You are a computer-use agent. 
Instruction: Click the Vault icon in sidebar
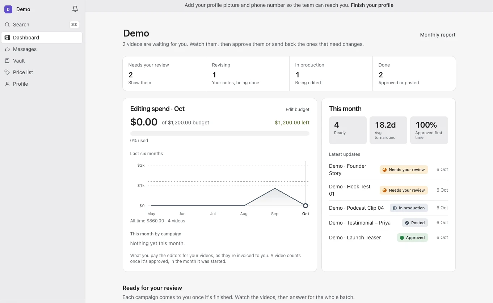tap(7, 61)
